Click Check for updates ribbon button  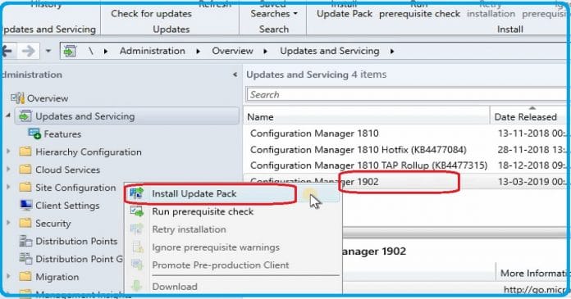152,13
